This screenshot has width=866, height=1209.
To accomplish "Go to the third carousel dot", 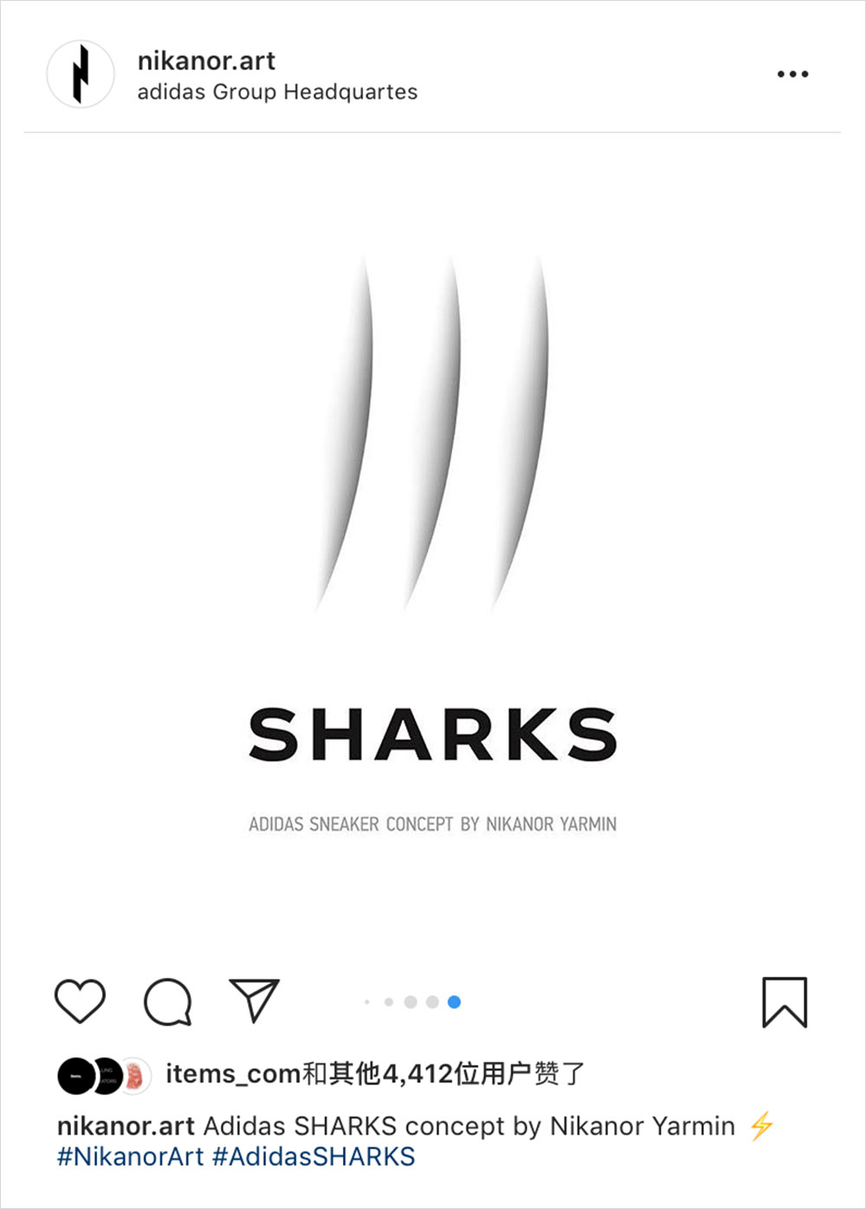I will click(410, 1002).
